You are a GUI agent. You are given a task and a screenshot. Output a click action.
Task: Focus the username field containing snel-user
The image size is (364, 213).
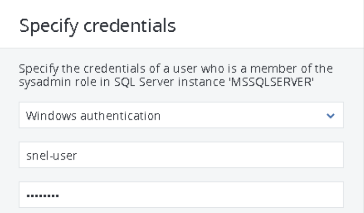[181, 155]
